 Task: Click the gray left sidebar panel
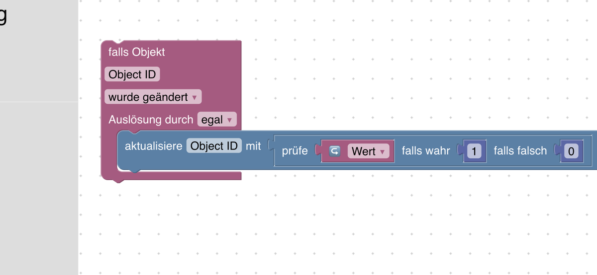39,189
